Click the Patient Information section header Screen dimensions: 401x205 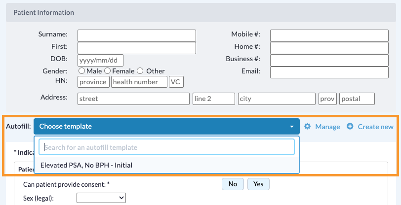point(201,12)
